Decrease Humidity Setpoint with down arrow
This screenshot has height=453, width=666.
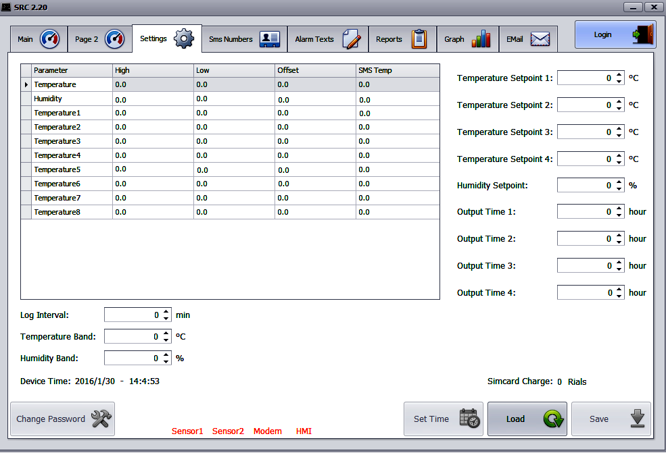(619, 189)
